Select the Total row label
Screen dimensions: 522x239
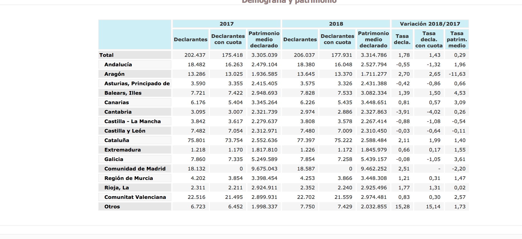[x=106, y=55]
